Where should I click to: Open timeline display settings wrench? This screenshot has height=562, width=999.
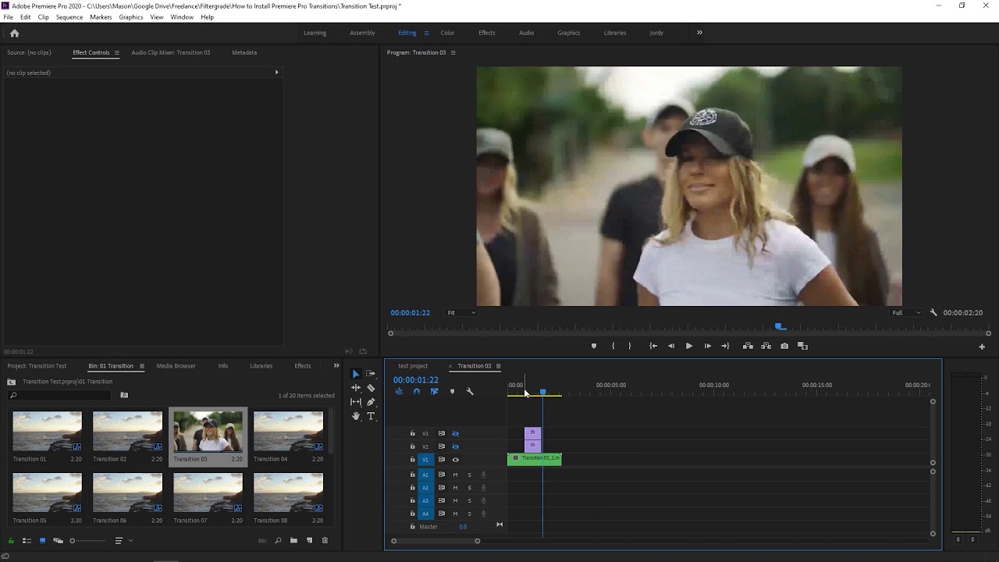[470, 391]
